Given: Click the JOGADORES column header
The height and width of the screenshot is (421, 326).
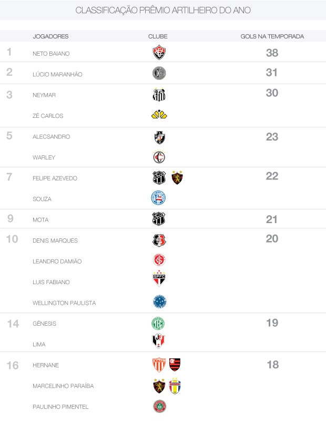Looking at the screenshot, I should click(50, 36).
